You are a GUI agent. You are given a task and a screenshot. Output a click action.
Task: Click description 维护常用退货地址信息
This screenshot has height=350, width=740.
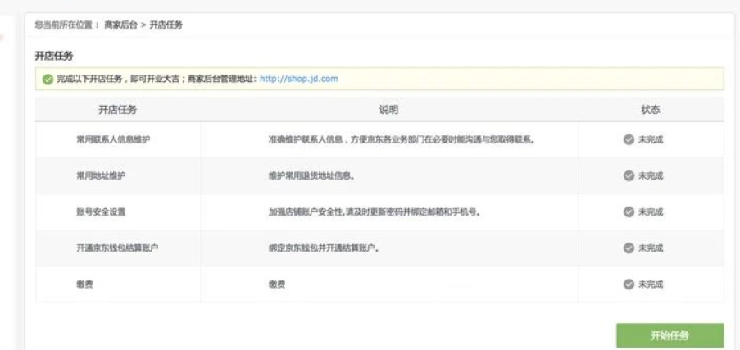311,175
